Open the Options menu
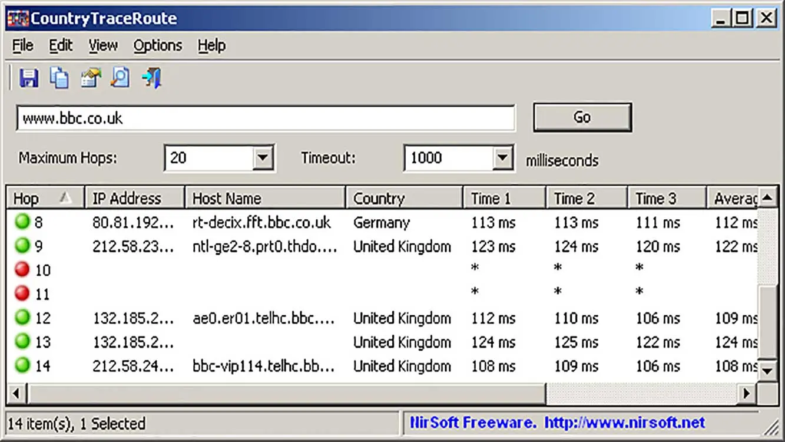This screenshot has height=442, width=785. 157,45
